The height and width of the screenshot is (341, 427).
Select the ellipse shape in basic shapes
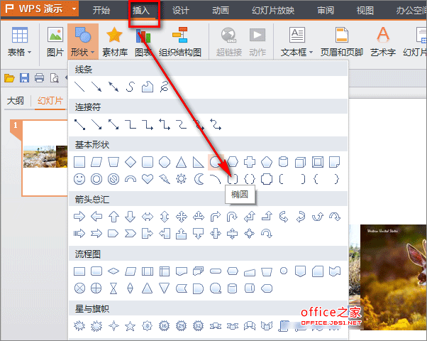[215, 162]
